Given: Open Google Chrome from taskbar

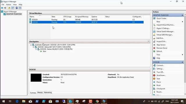Looking at the screenshot, I should tap(97, 101).
